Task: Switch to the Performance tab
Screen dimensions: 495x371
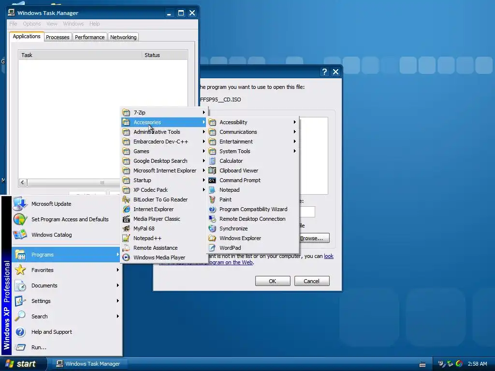Action: tap(89, 37)
